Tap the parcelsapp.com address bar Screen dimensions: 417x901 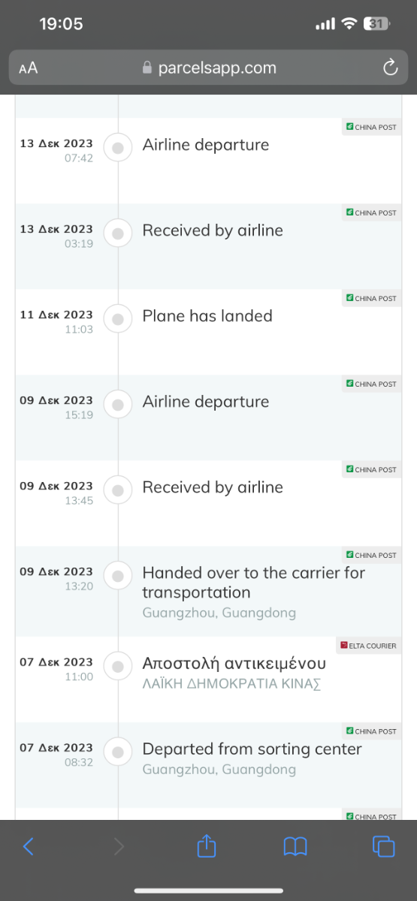(x=208, y=68)
